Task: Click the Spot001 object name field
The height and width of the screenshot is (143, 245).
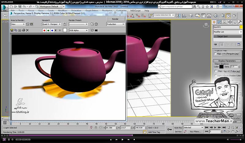Action: point(226,27)
